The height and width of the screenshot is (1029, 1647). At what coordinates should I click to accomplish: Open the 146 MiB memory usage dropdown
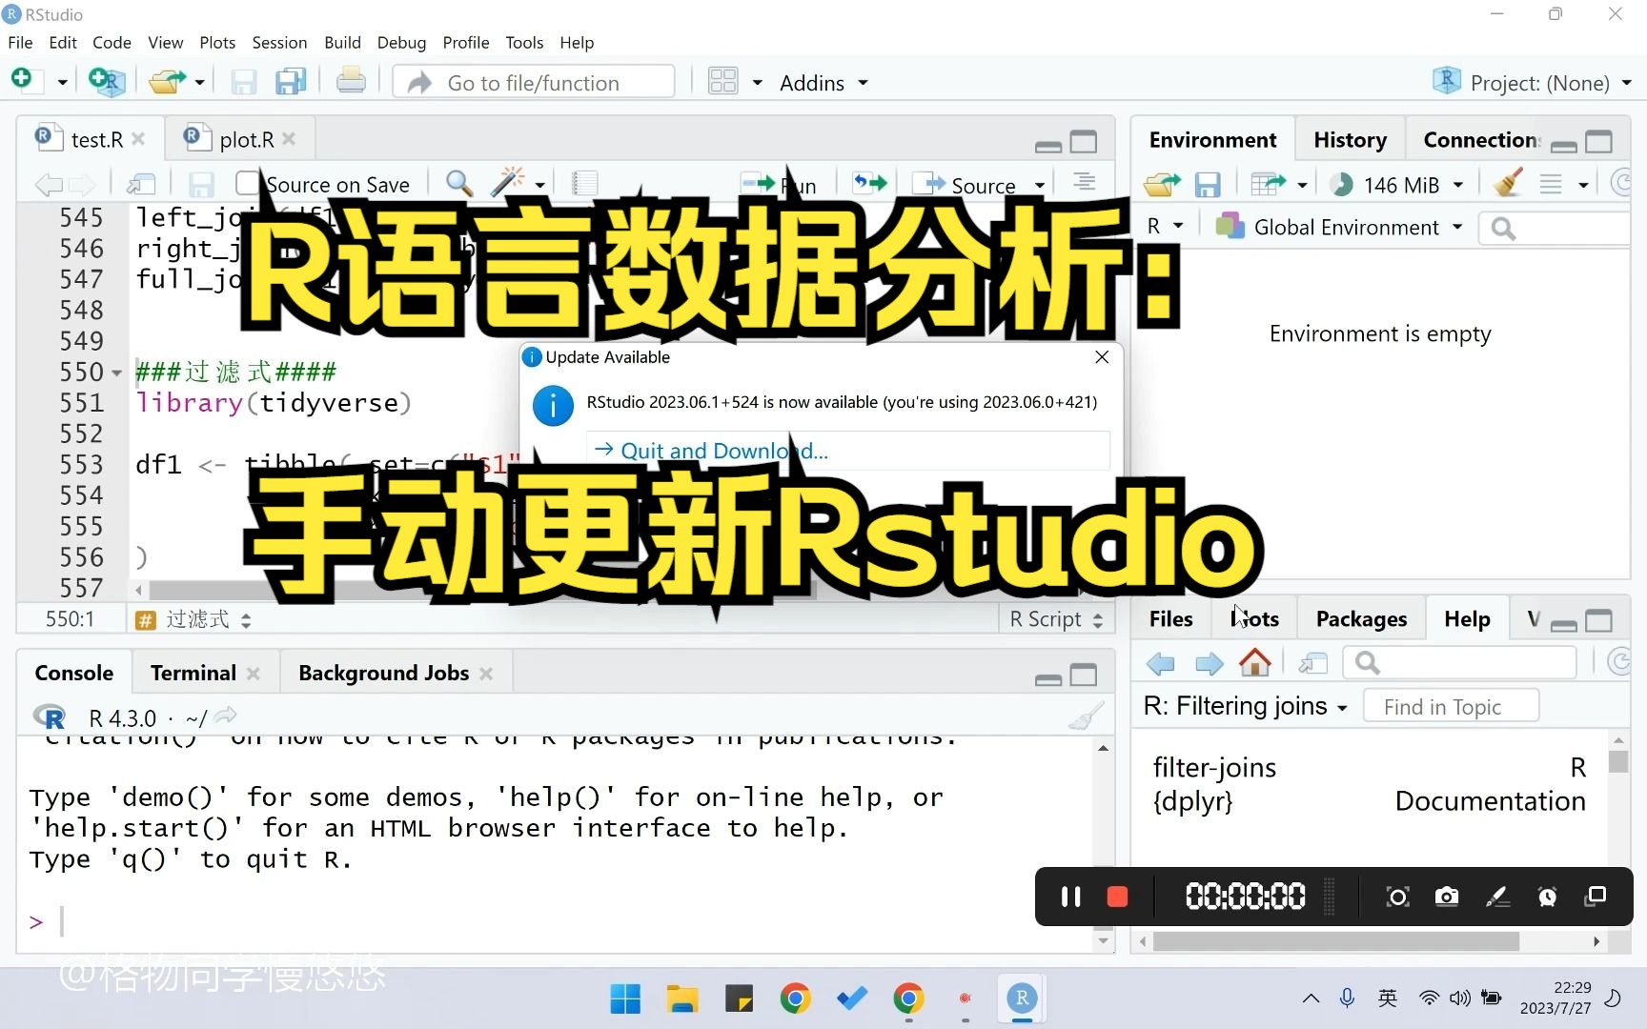click(1397, 184)
